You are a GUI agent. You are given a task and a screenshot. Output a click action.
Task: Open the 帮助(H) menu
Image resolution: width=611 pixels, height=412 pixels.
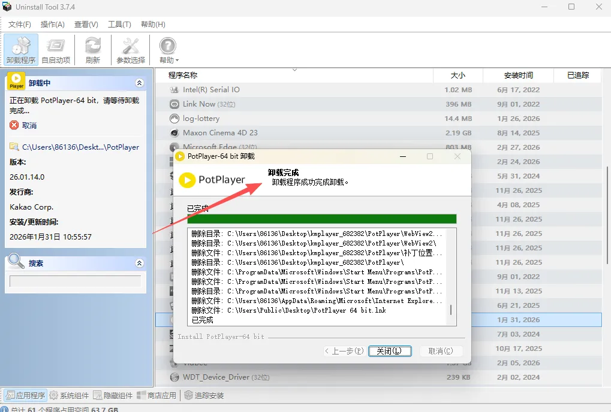(153, 25)
